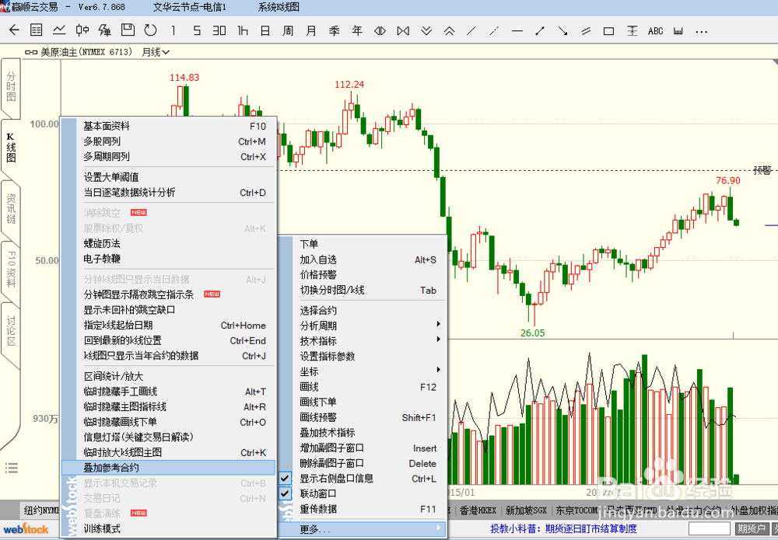Expand the 坐标 submenu
This screenshot has width=778, height=540.
363,371
